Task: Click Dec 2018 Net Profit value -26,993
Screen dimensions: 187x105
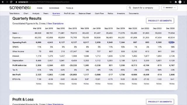Action: (73, 75)
